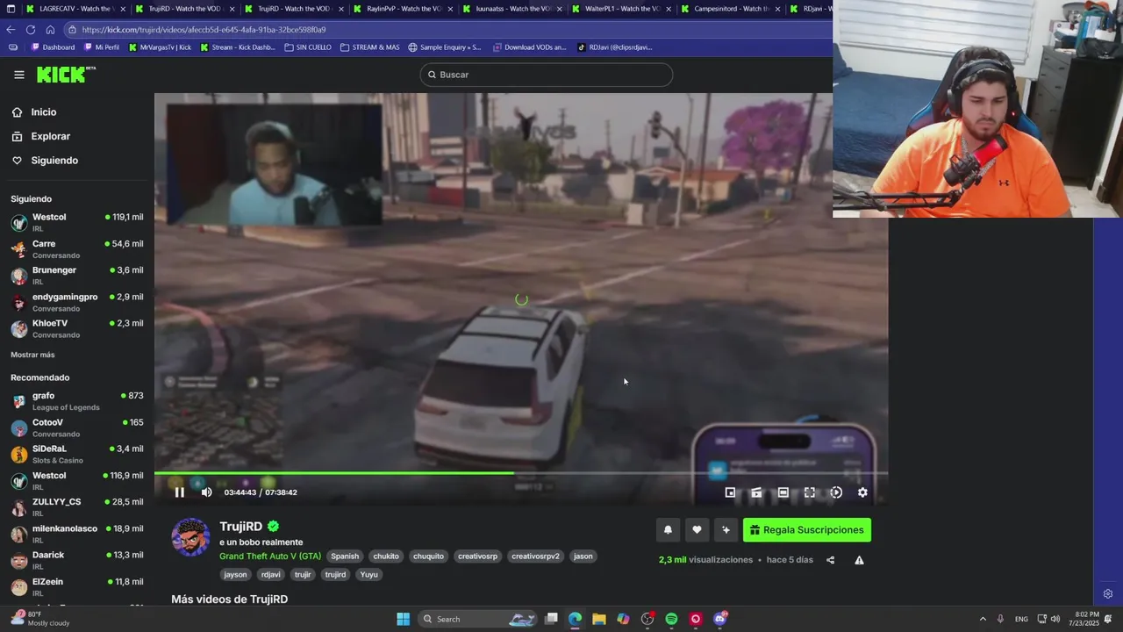Enable picture-in-picture mini player

pyautogui.click(x=730, y=492)
